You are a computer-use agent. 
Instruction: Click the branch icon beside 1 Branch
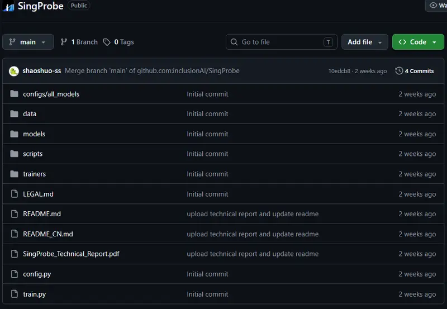click(64, 42)
